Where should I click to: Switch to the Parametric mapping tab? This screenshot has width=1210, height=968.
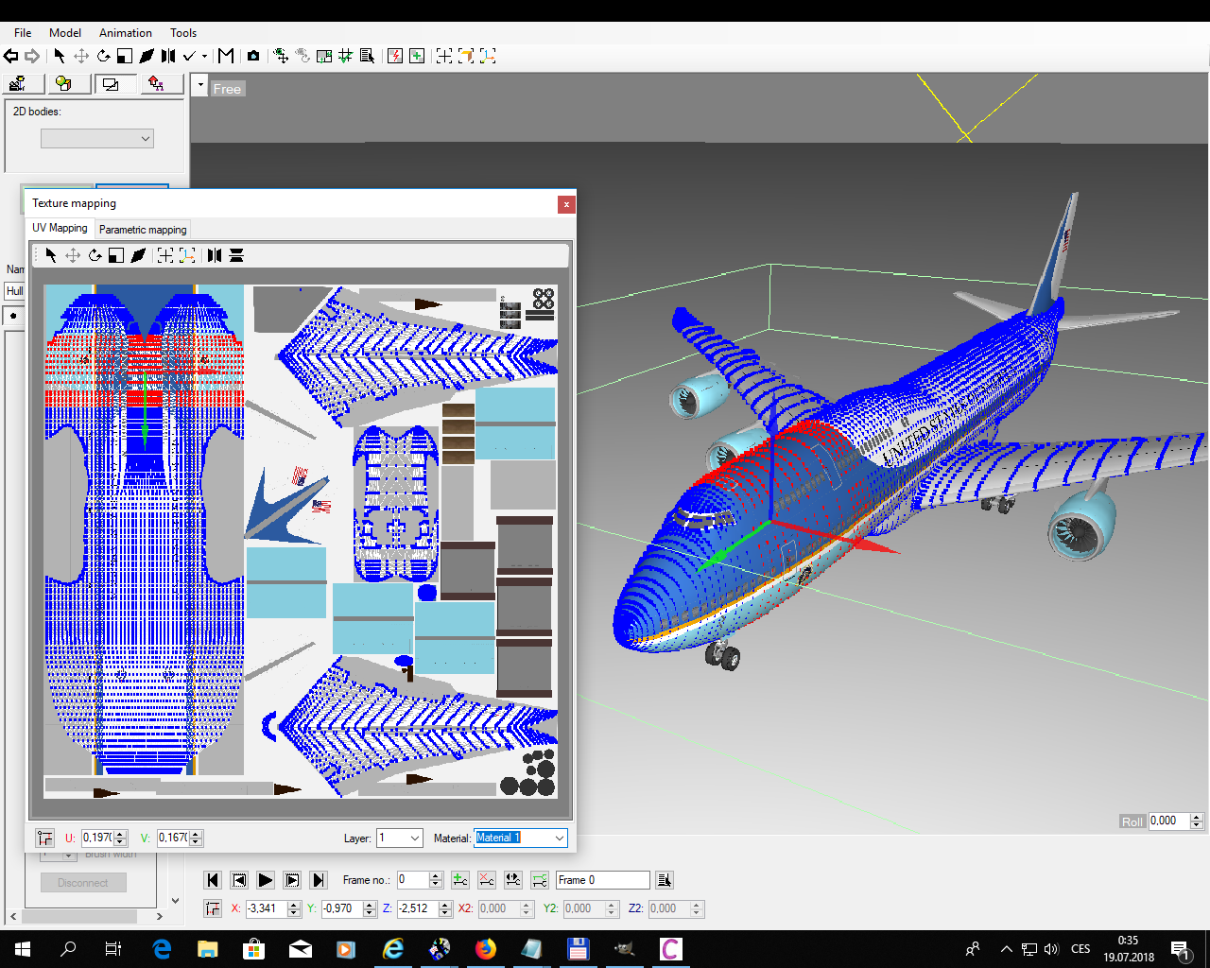(143, 230)
